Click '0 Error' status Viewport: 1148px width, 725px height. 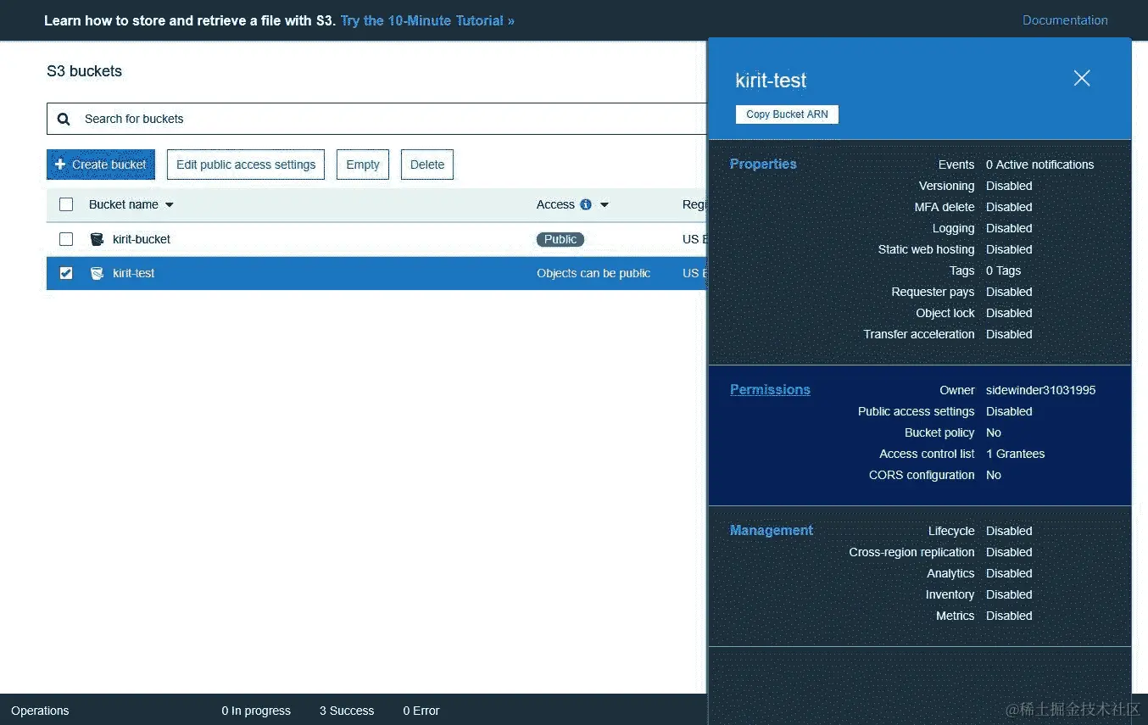tap(421, 711)
